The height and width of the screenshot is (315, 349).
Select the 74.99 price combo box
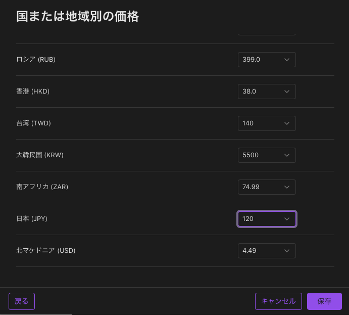(267, 187)
